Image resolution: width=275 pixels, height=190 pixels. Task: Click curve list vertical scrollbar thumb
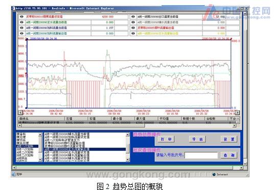point(127,149)
